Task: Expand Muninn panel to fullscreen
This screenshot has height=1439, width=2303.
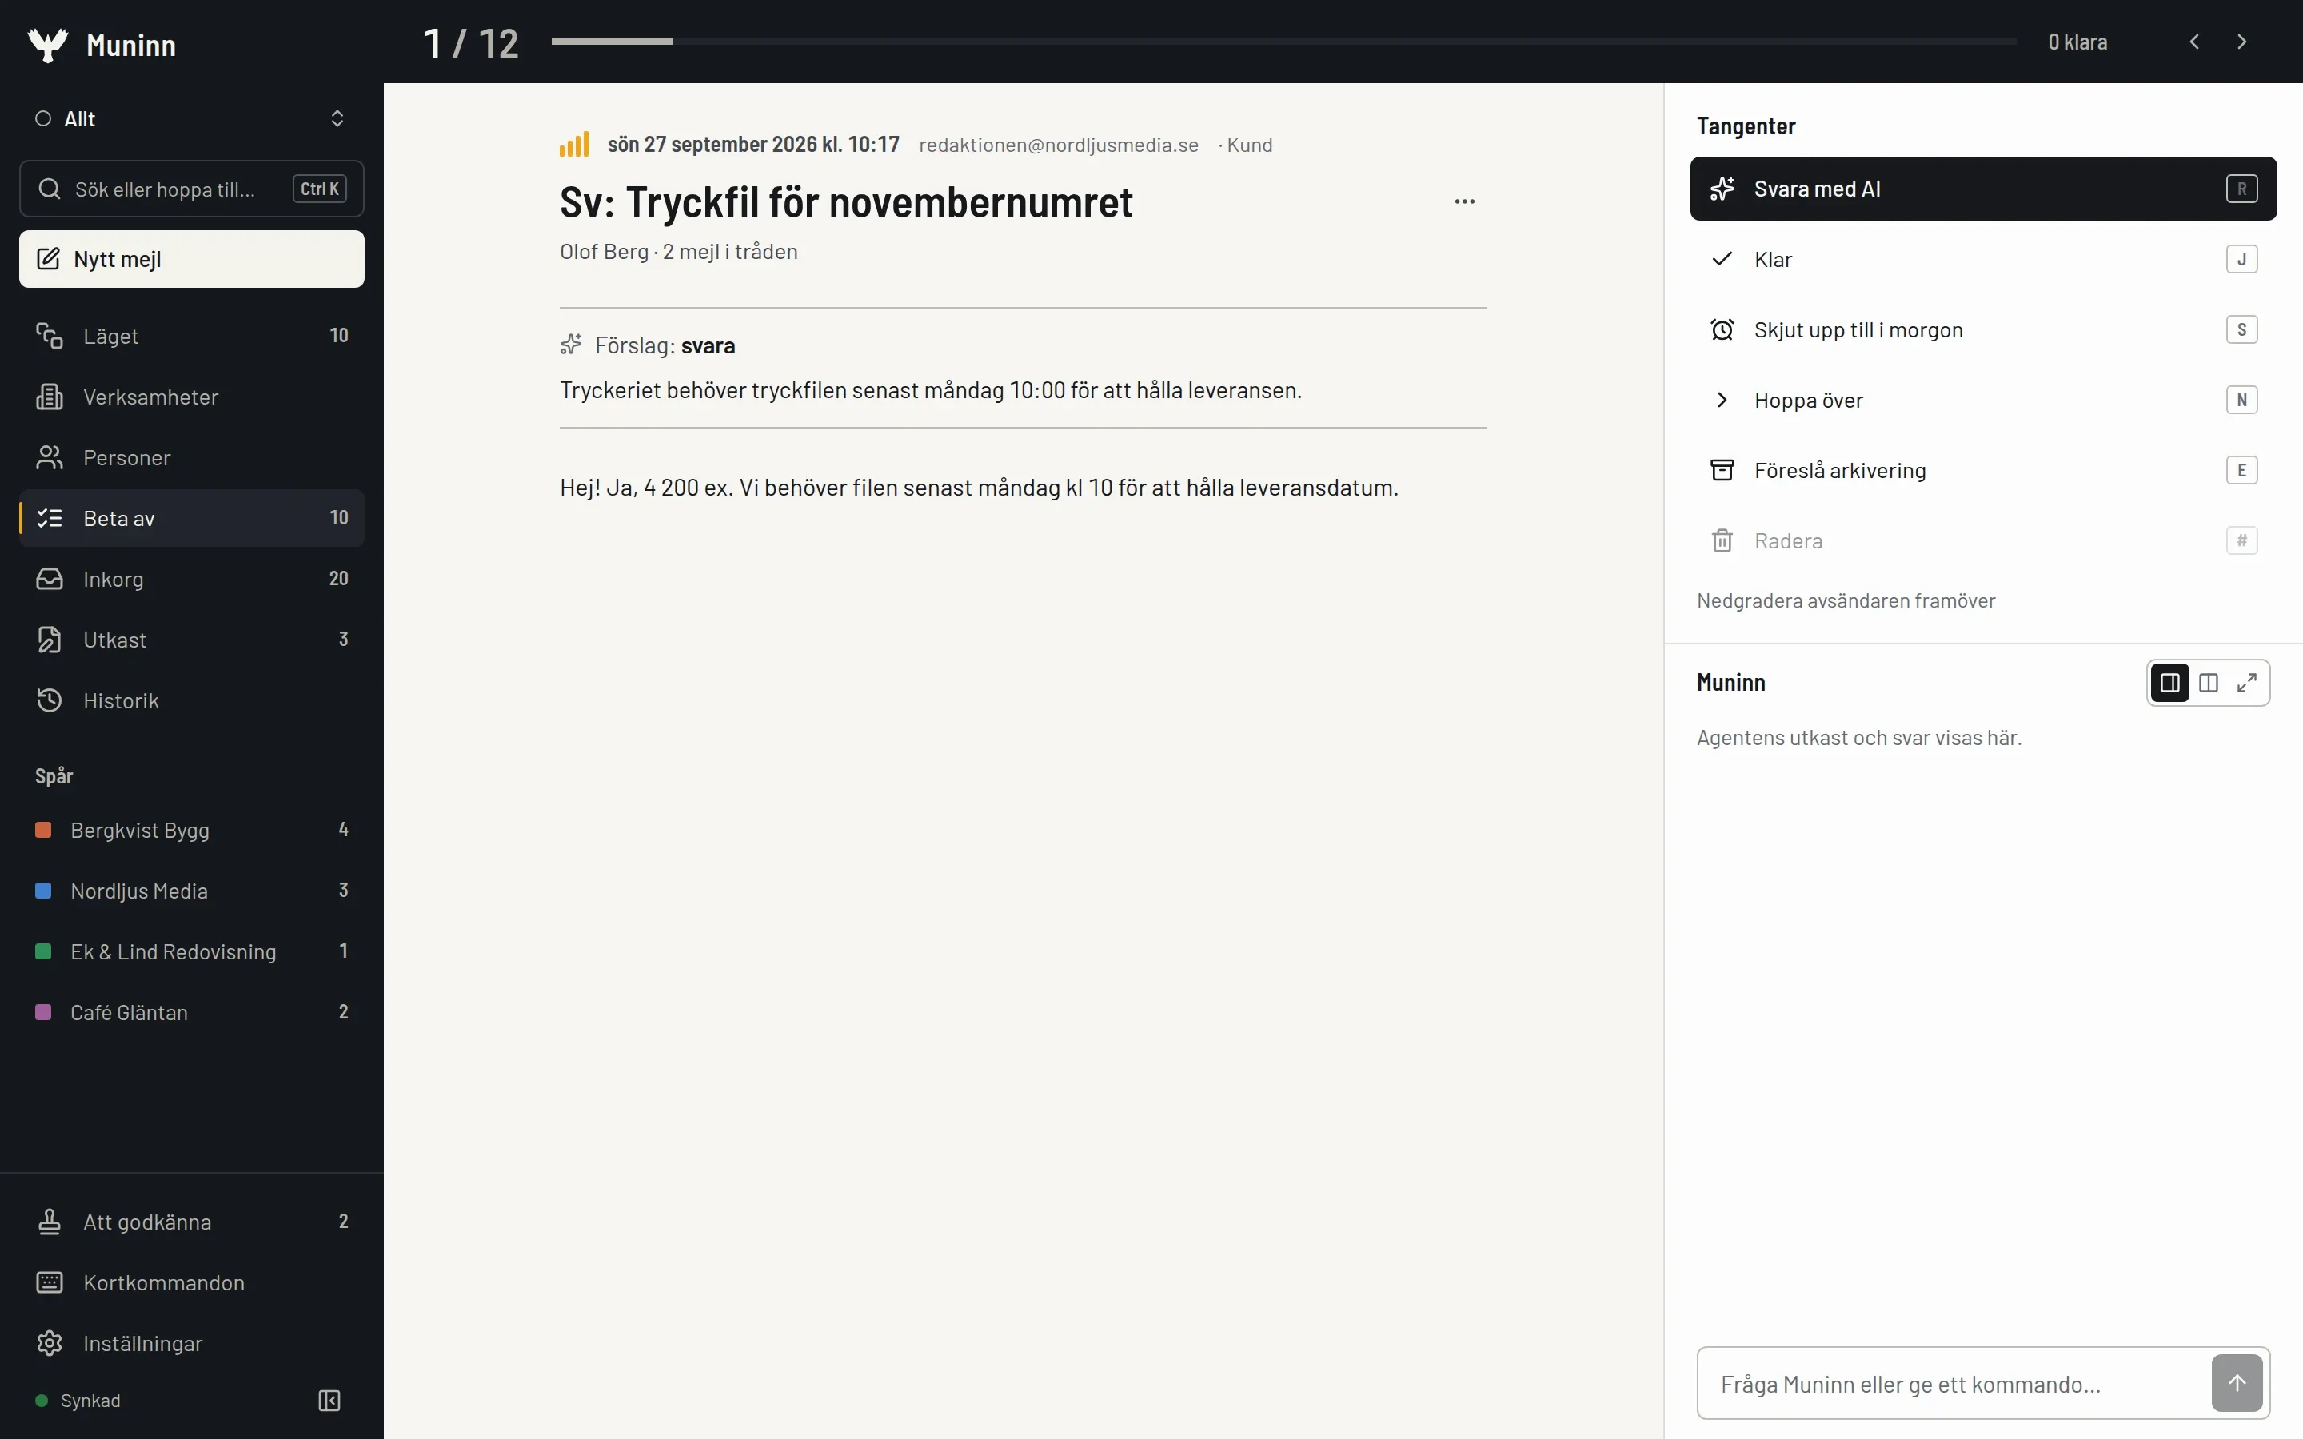Action: pyautogui.click(x=2247, y=683)
